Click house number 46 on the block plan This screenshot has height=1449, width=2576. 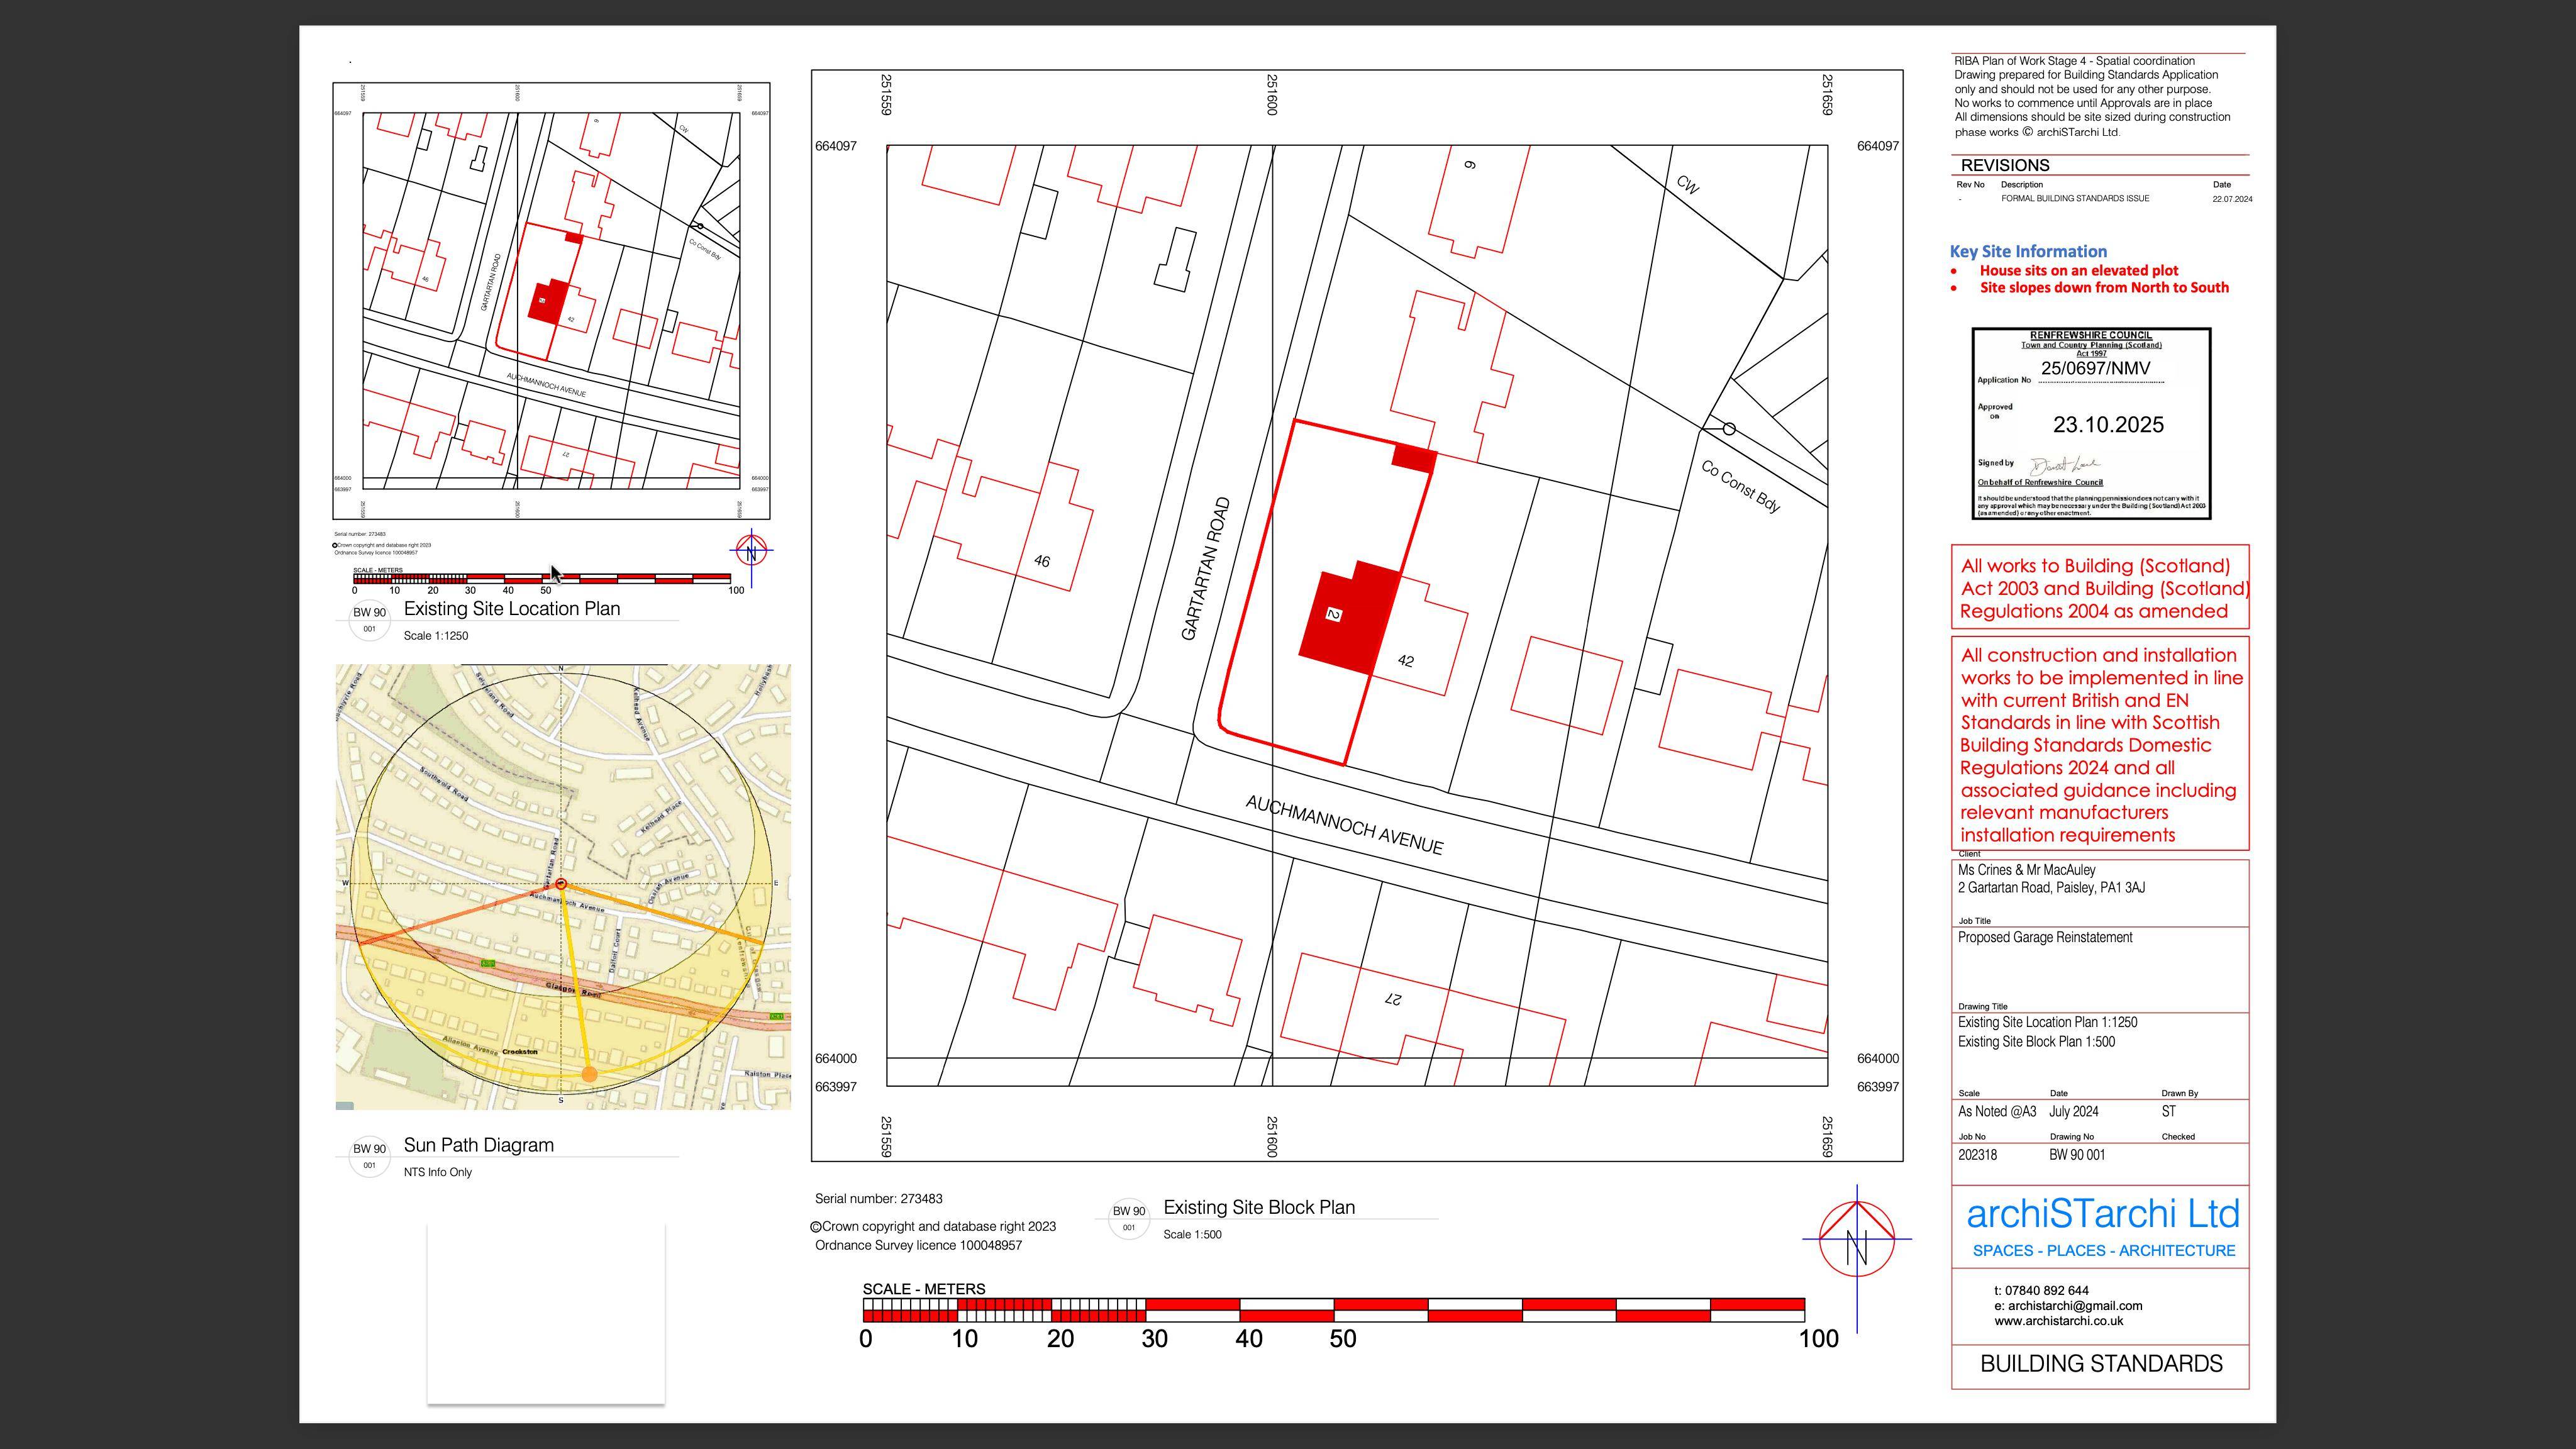point(1041,561)
